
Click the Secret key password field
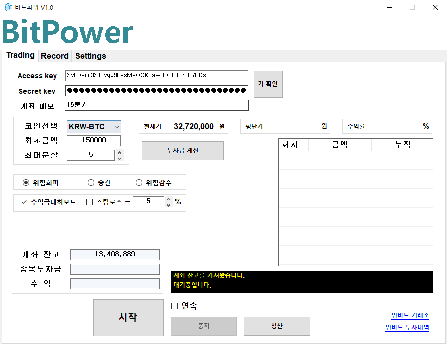coord(157,91)
